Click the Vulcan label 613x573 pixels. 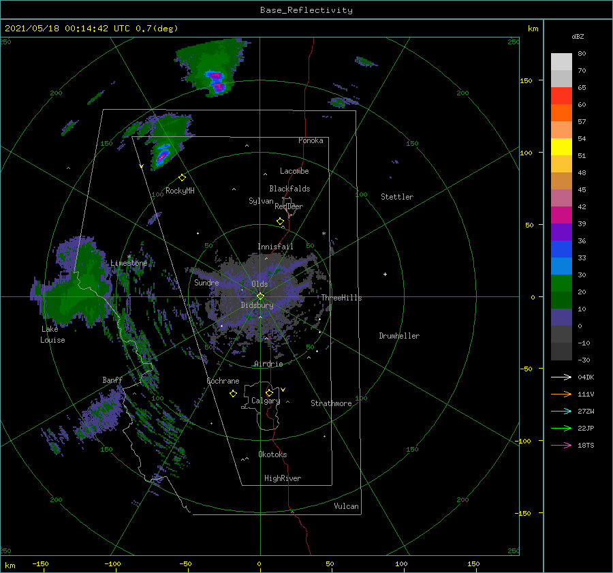(347, 506)
